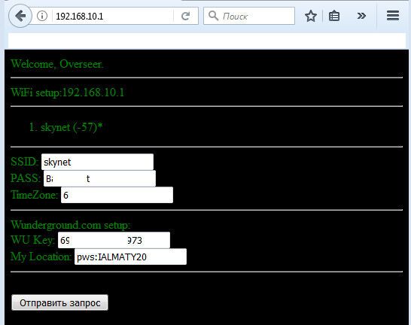
Task: Expand more toolbar tools chevron
Action: (361, 16)
